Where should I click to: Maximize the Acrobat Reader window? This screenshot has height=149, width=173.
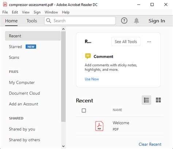tap(152, 5)
